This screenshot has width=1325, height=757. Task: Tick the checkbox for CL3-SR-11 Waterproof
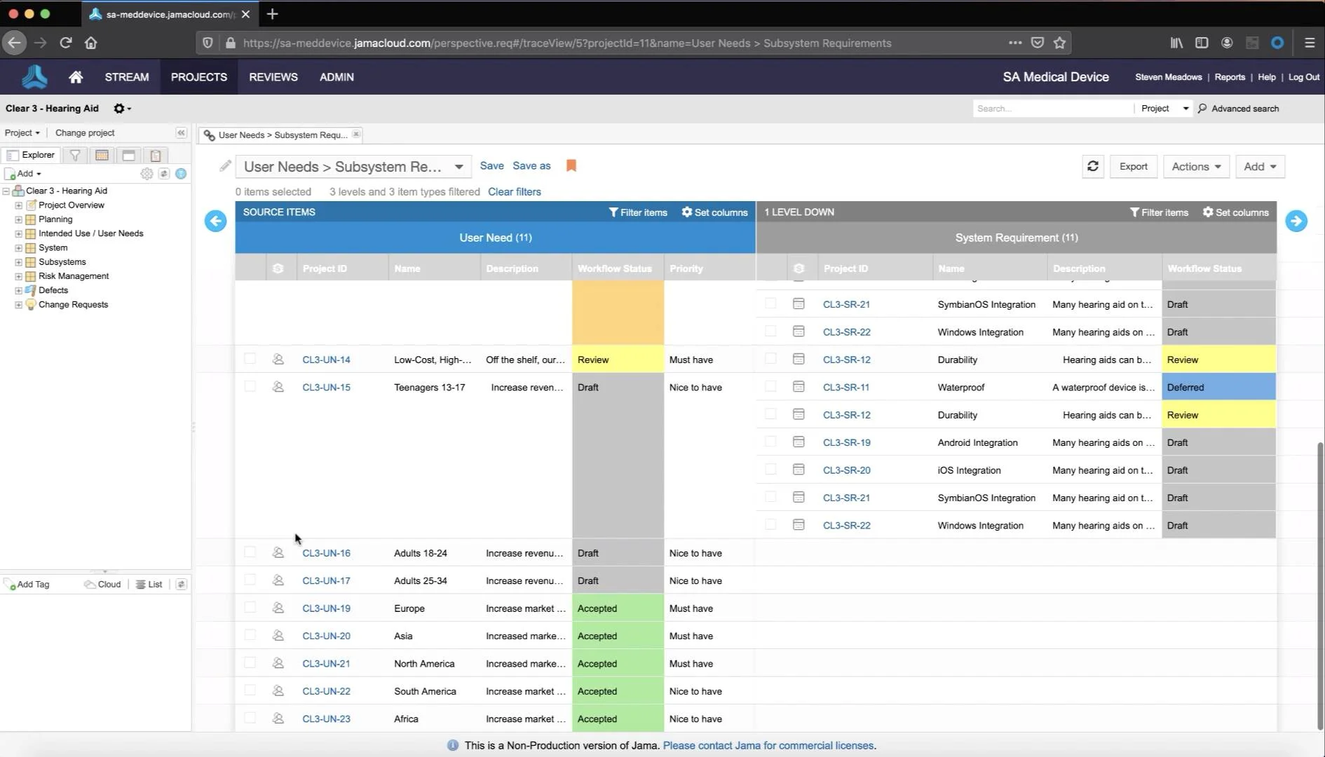tap(770, 386)
